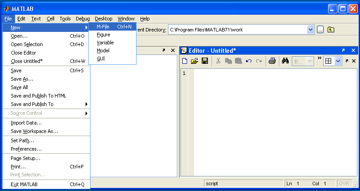This screenshot has width=360, height=191.
Task: Click line number 1 in Editor gutter
Action: pyautogui.click(x=184, y=73)
